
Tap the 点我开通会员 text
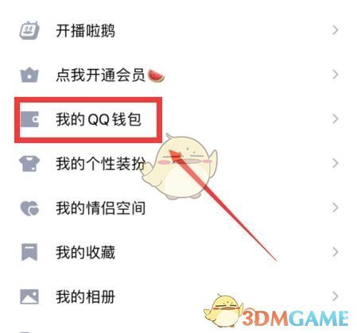pos(100,76)
